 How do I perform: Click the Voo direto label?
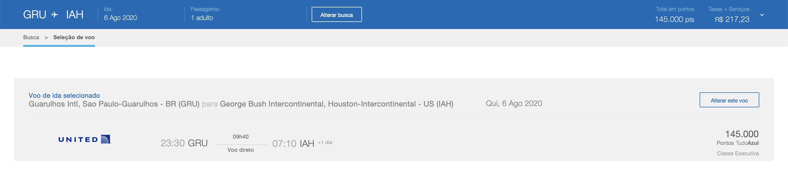tap(241, 150)
